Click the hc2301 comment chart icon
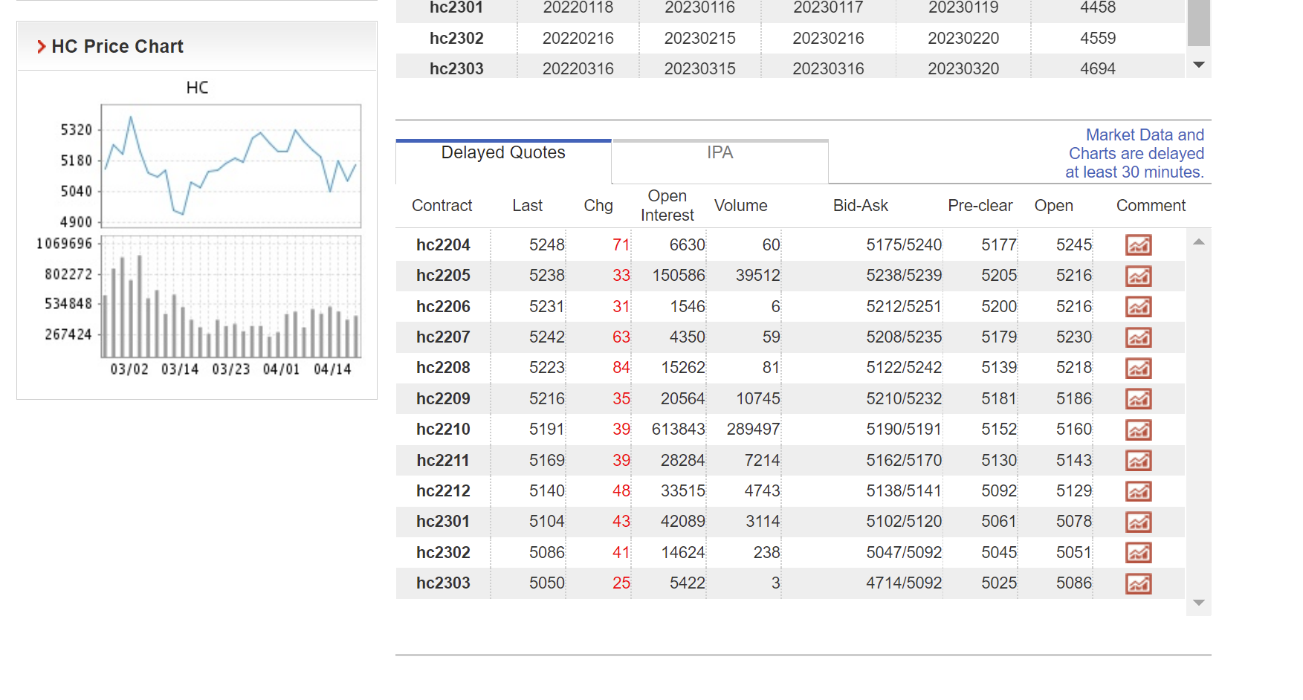1303x700 pixels. 1138,522
